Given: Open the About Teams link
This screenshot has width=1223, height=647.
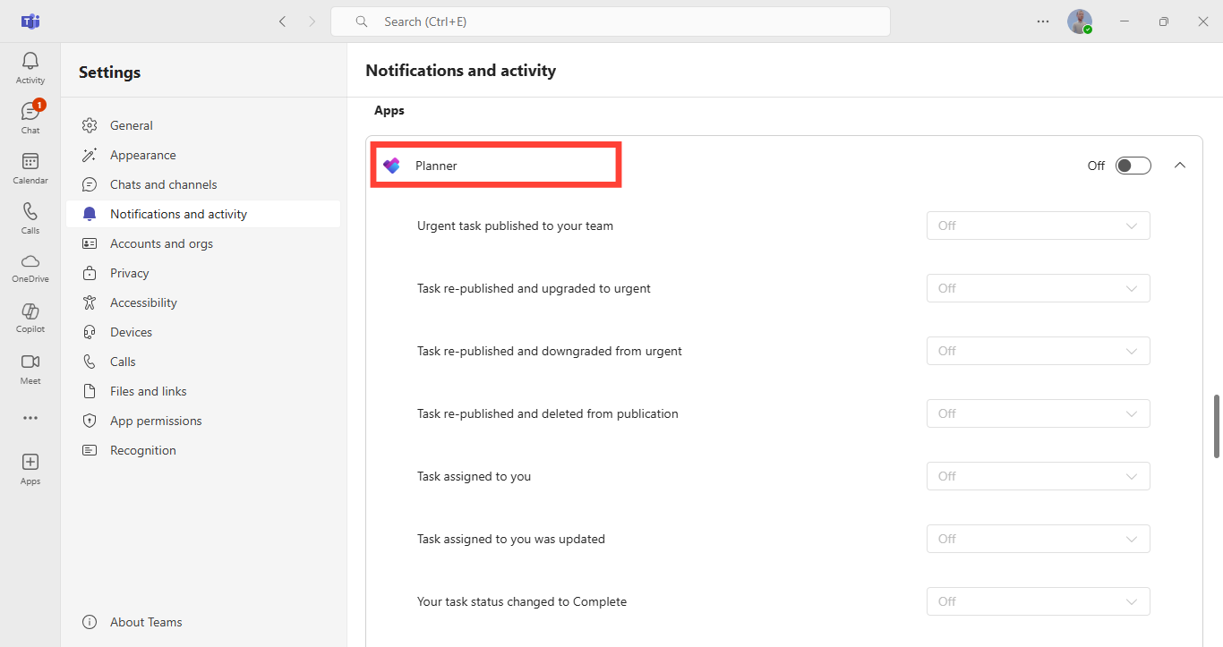Looking at the screenshot, I should point(145,622).
